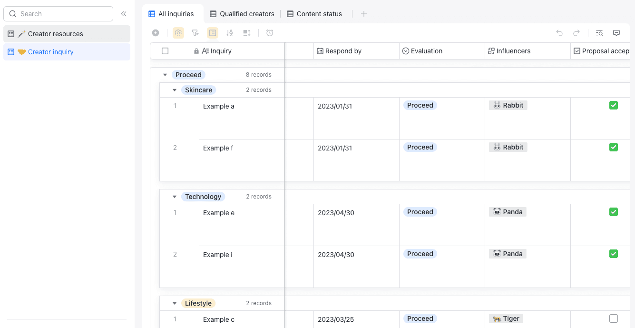
Task: Open the reminder alarm clock icon
Action: pyautogui.click(x=270, y=33)
